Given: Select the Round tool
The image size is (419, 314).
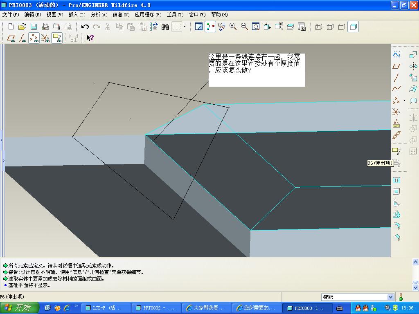Looking at the screenshot, I should coord(396,226).
